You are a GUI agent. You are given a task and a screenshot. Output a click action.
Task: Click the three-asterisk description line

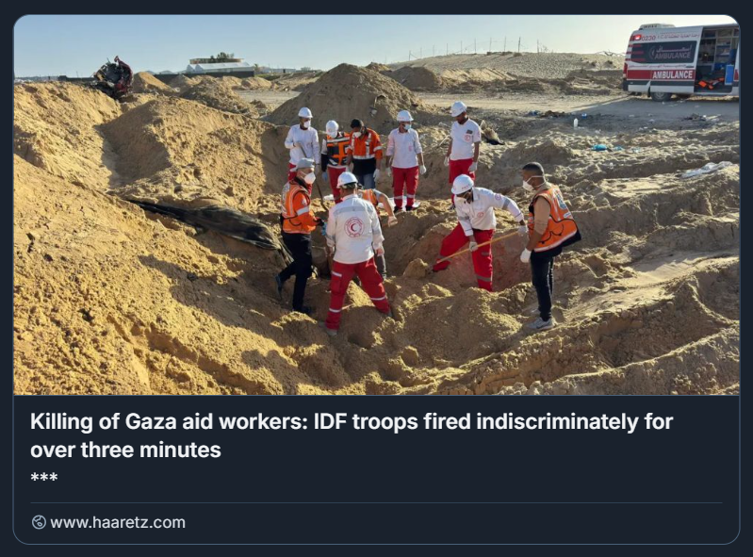pos(44,478)
